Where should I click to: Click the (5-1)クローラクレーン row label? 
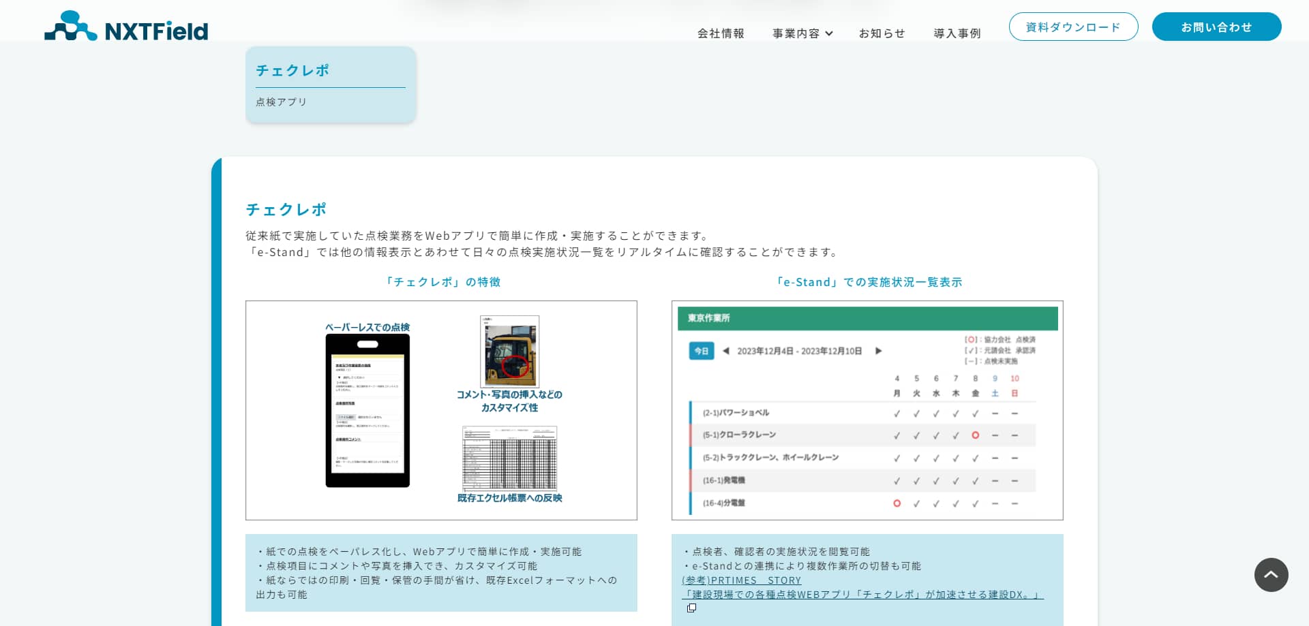pyautogui.click(x=739, y=435)
